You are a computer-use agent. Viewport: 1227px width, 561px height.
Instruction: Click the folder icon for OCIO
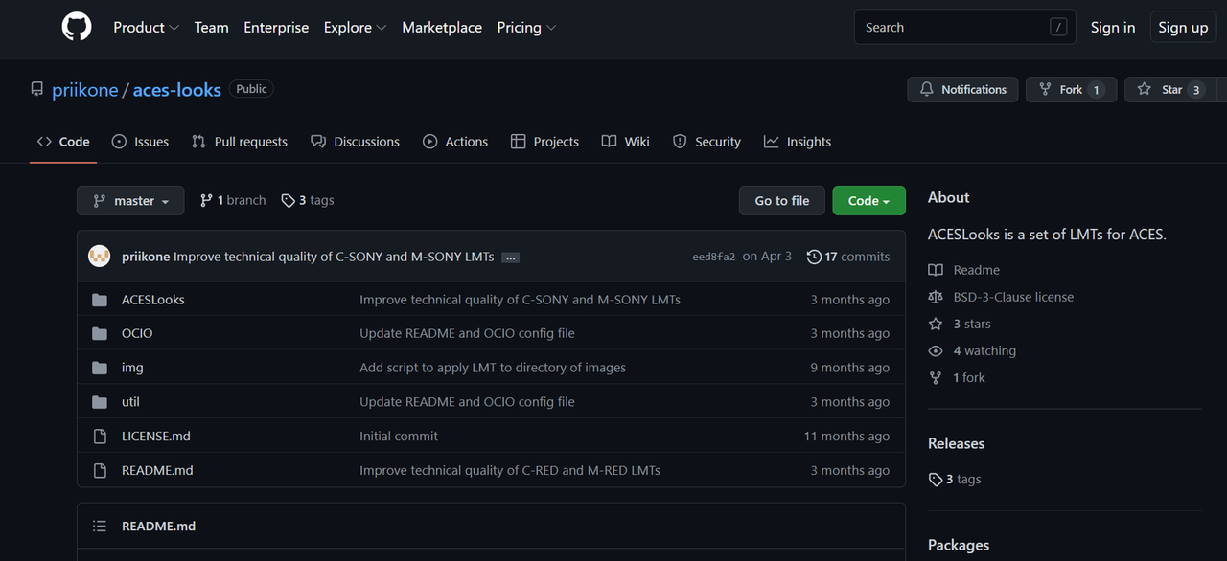[100, 333]
